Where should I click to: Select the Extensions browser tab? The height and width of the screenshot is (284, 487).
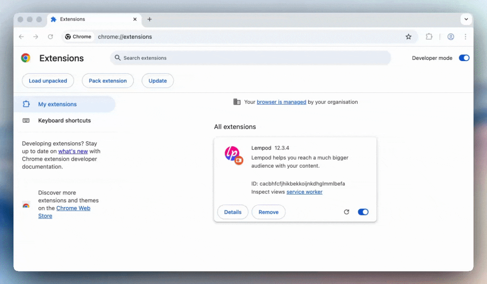click(x=94, y=19)
